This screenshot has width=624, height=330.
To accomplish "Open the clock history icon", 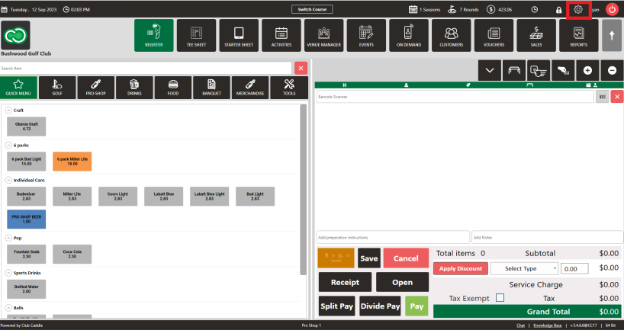I will [x=535, y=10].
